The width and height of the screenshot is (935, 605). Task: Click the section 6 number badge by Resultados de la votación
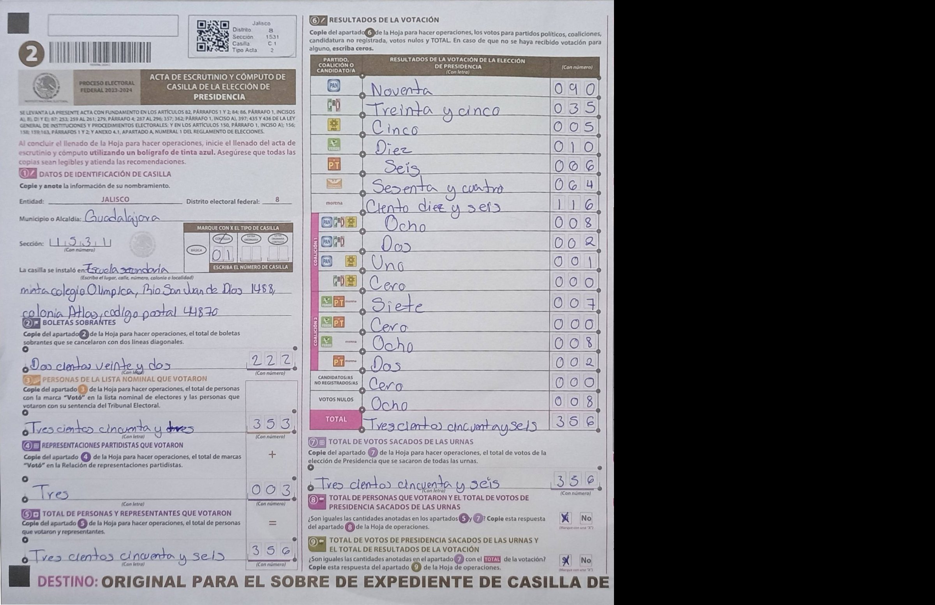point(318,20)
